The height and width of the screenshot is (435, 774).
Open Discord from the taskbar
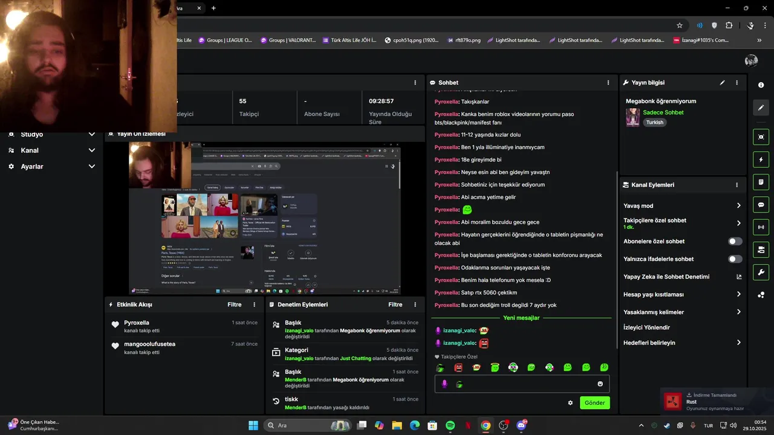click(521, 425)
